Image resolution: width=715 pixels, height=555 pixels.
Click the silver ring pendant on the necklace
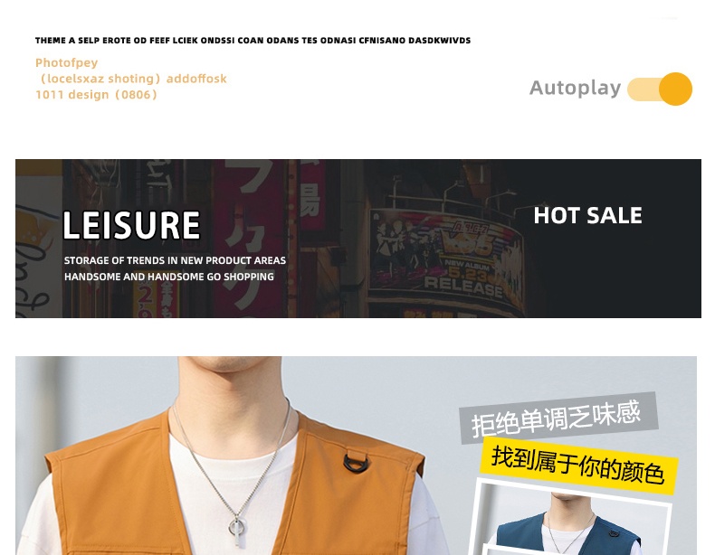236,528
